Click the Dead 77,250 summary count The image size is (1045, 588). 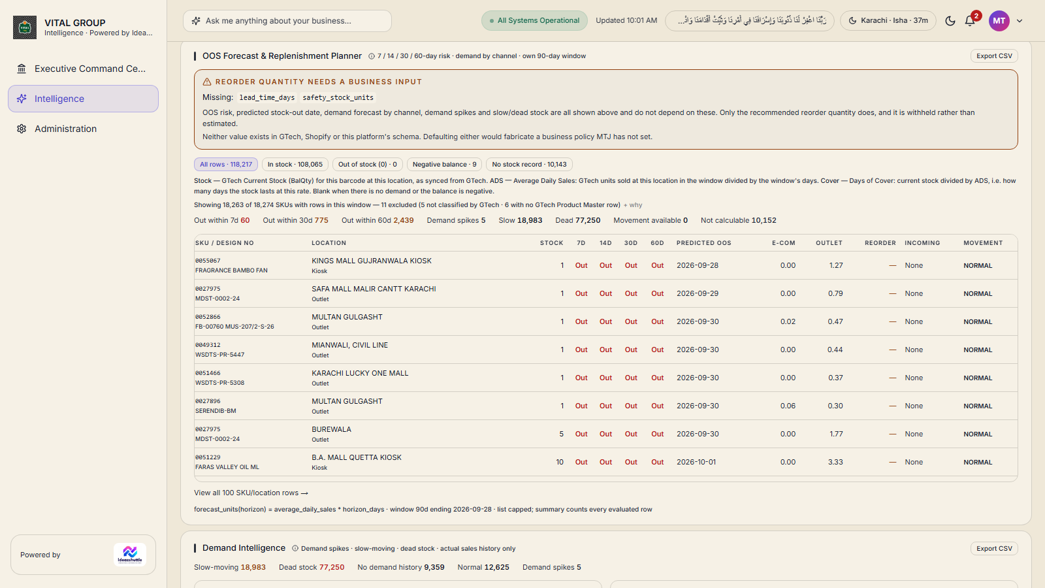click(x=578, y=221)
